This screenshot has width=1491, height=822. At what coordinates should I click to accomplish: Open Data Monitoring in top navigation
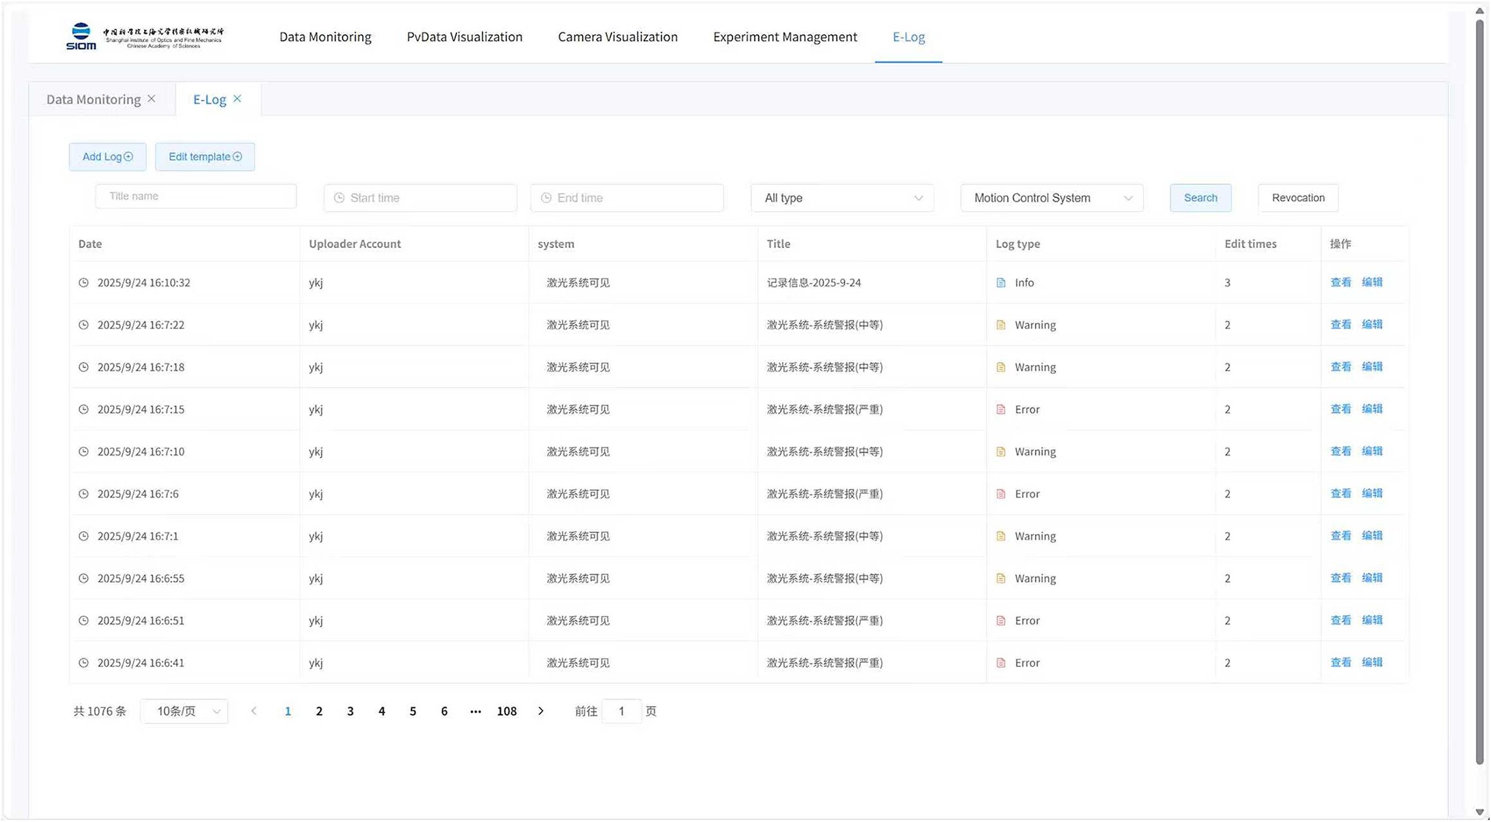pos(325,37)
